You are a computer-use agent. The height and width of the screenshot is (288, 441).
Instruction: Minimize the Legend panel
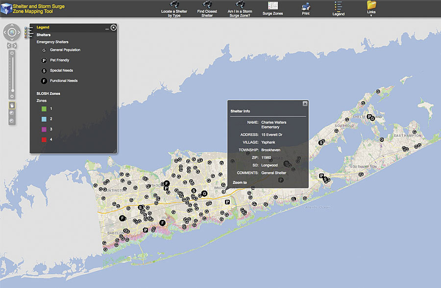(107, 29)
